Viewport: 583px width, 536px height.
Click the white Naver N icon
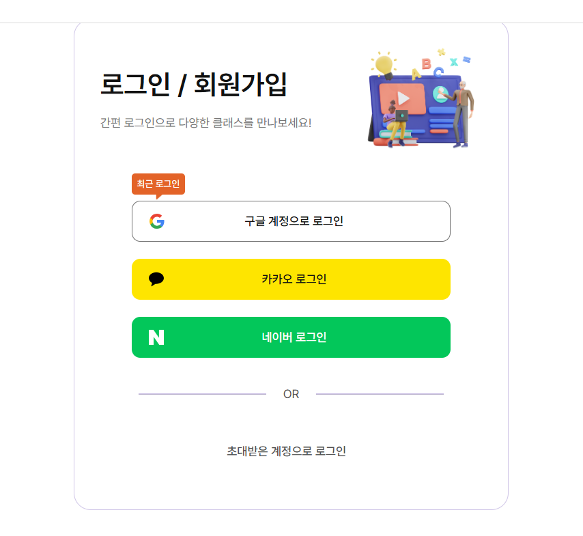click(x=156, y=337)
